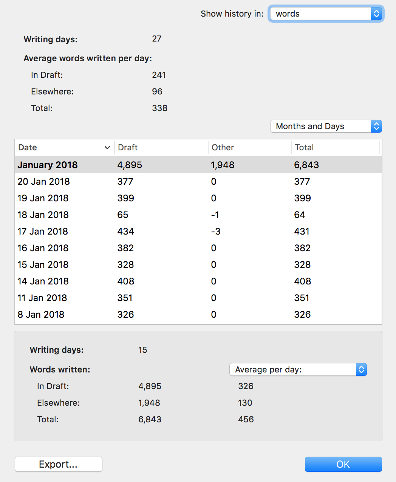This screenshot has width=396, height=482.
Task: Open the Average per day dropdown
Action: coord(298,369)
